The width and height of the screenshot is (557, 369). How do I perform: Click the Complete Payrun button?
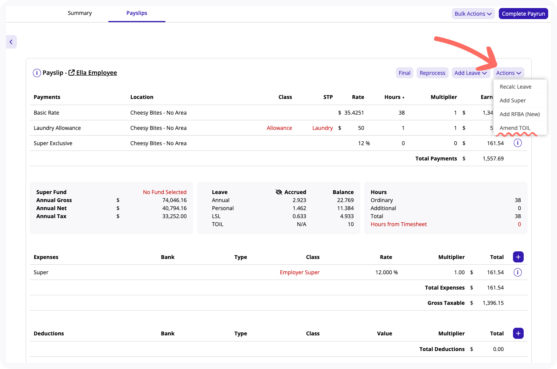523,14
